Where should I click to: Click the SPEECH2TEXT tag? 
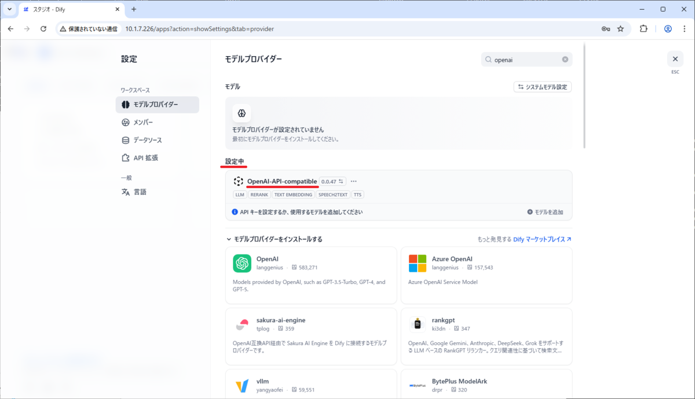tap(333, 195)
